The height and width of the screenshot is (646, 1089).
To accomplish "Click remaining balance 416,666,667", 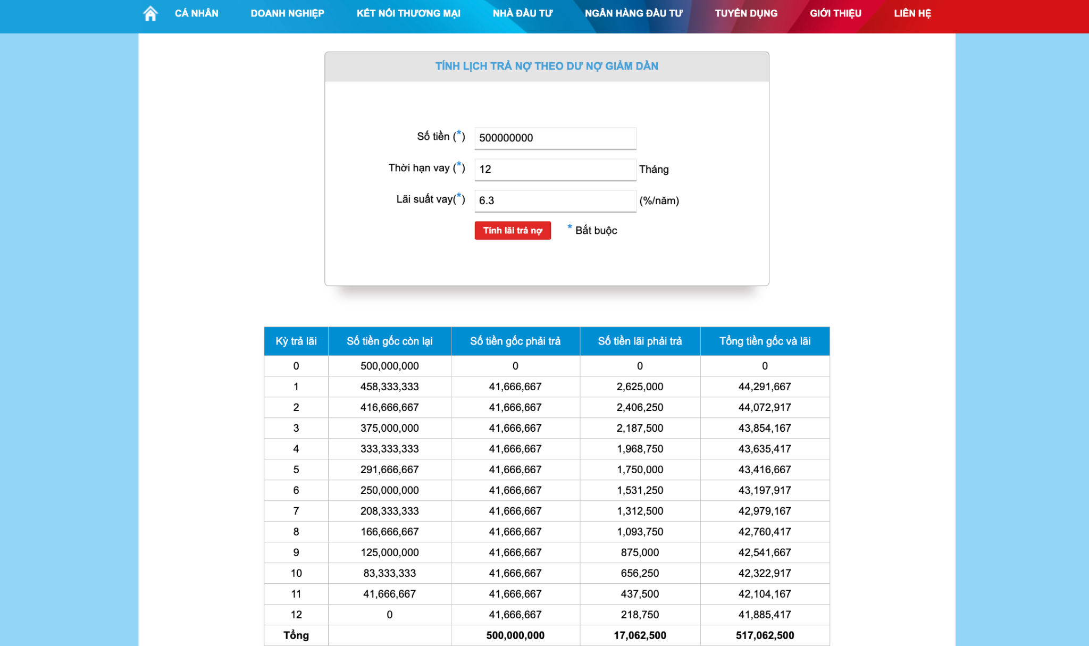I will (390, 407).
